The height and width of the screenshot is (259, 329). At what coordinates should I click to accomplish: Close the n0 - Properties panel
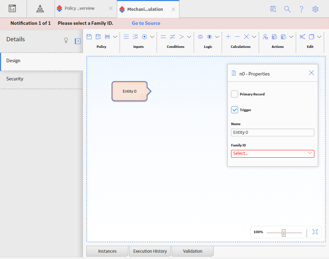coord(312,73)
